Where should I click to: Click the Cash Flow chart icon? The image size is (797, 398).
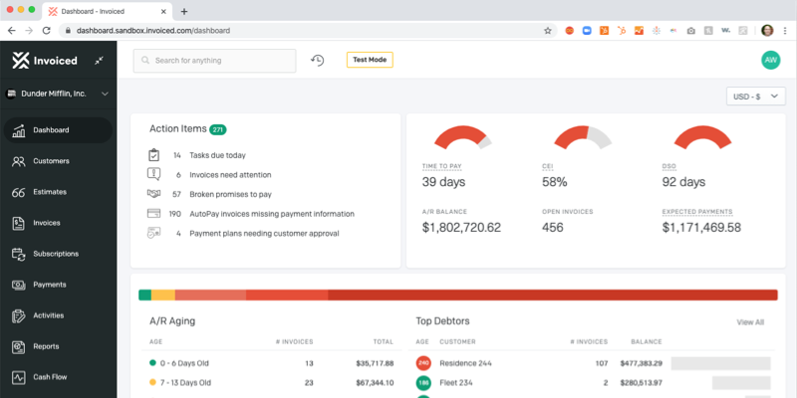click(18, 377)
